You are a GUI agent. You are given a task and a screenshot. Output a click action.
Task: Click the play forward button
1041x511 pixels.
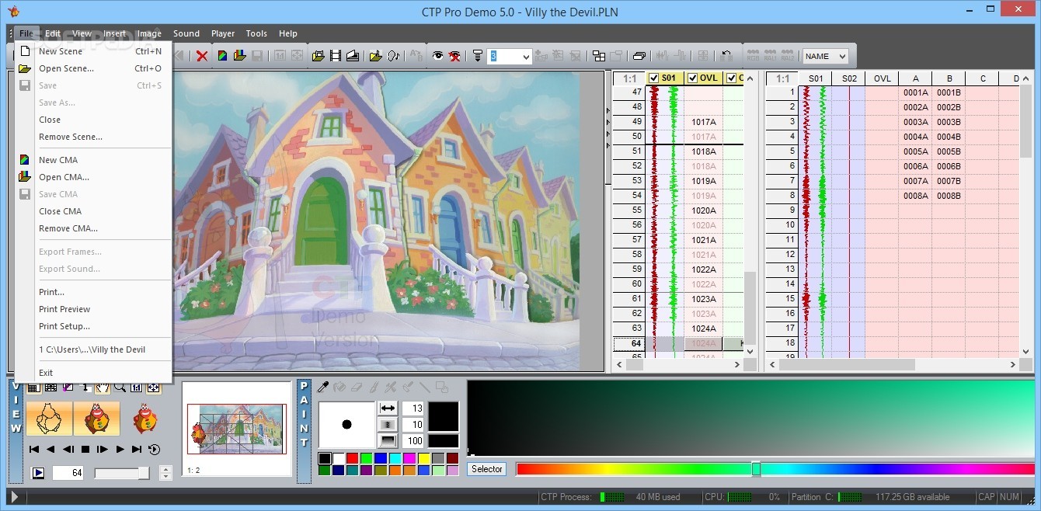(x=120, y=450)
